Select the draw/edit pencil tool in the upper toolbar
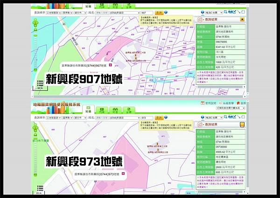280x198 pixels. pyautogui.click(x=234, y=12)
